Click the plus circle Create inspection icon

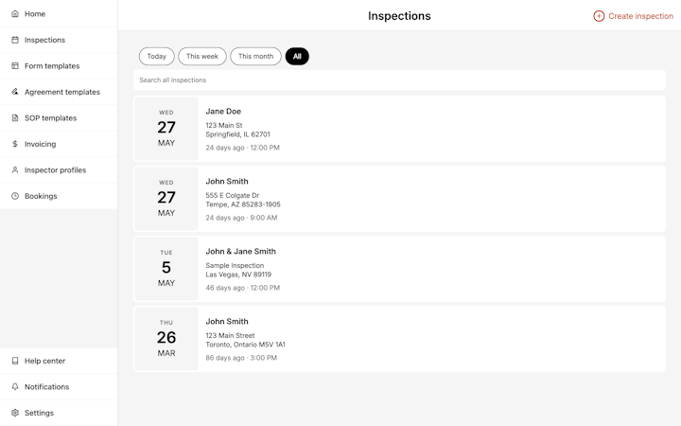coord(599,16)
